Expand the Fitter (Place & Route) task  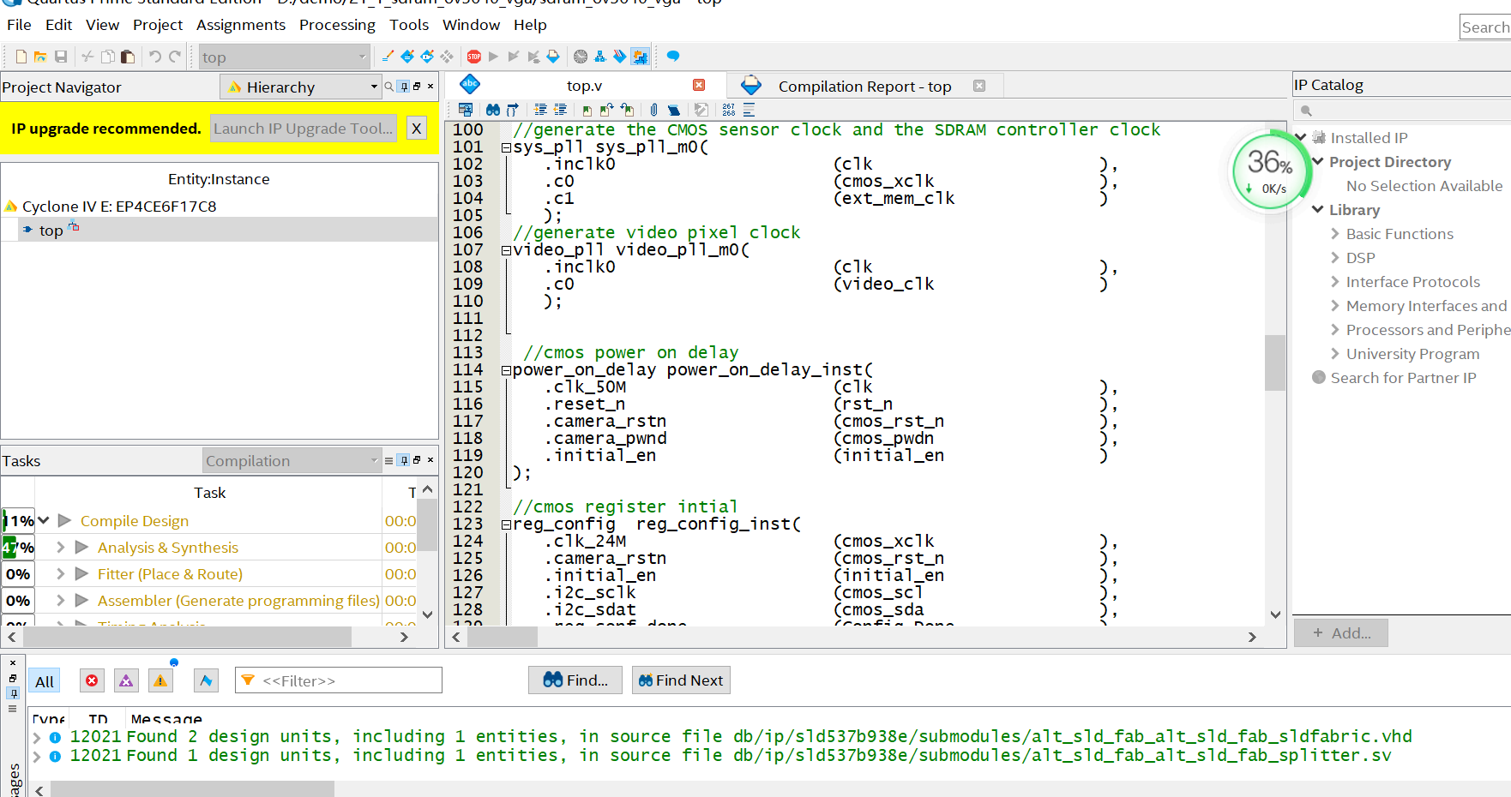[x=61, y=573]
